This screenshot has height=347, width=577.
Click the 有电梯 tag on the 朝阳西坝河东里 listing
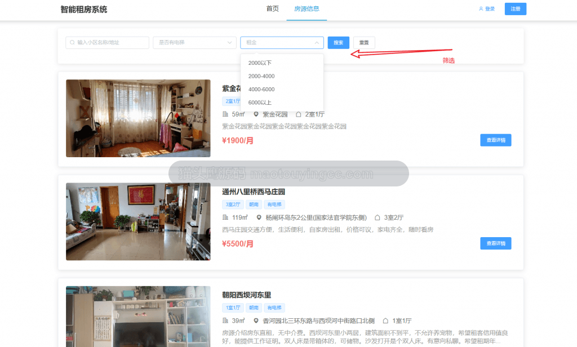[x=274, y=308]
